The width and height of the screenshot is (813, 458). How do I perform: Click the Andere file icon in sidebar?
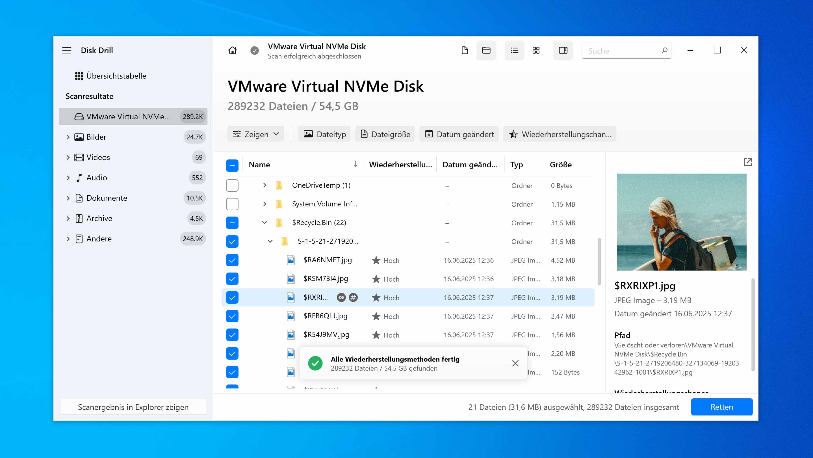79,239
